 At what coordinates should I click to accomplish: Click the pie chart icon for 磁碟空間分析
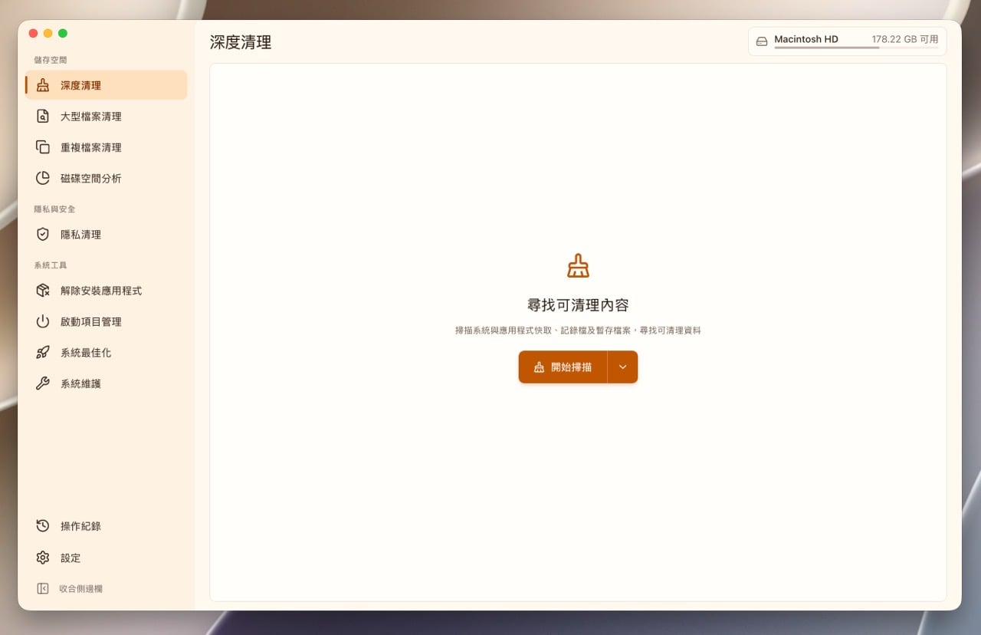(43, 178)
